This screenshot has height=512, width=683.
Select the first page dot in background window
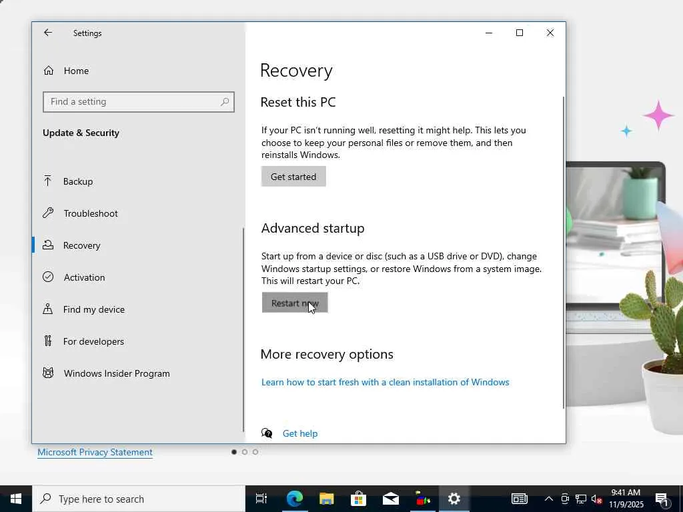(234, 452)
